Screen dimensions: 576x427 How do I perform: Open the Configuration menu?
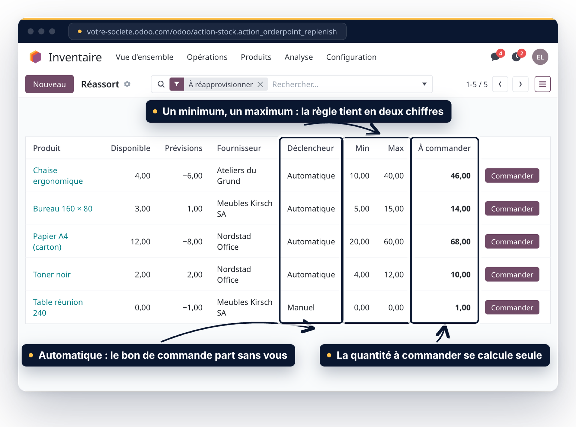(351, 57)
